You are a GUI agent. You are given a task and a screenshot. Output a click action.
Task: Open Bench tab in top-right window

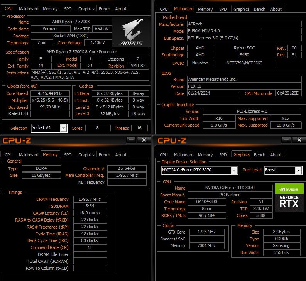260,9
